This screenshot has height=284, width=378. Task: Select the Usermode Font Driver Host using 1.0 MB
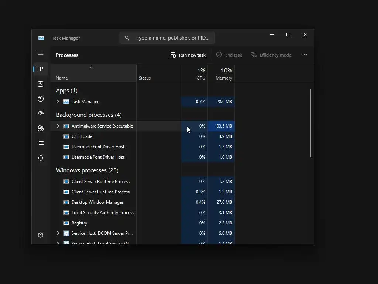(142, 157)
